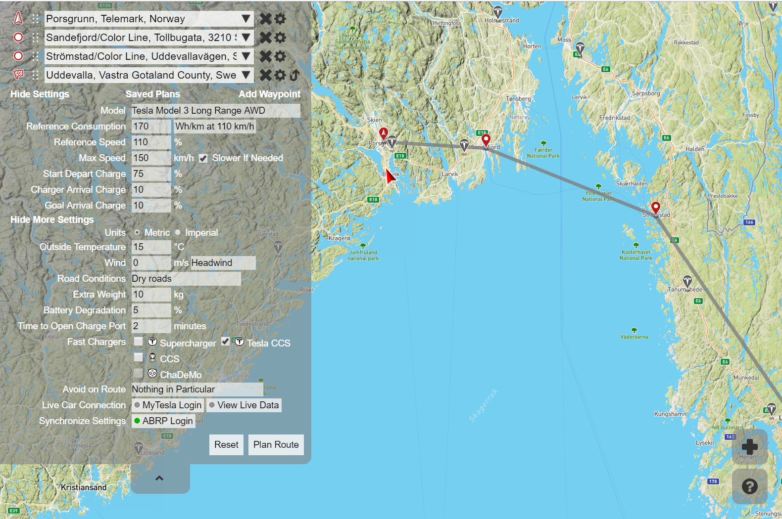This screenshot has height=519, width=782.
Task: Expand Uddevalla destination dropdown arrow
Action: 245,75
